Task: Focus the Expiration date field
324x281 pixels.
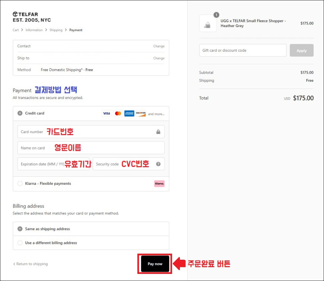Action: (x=53, y=164)
